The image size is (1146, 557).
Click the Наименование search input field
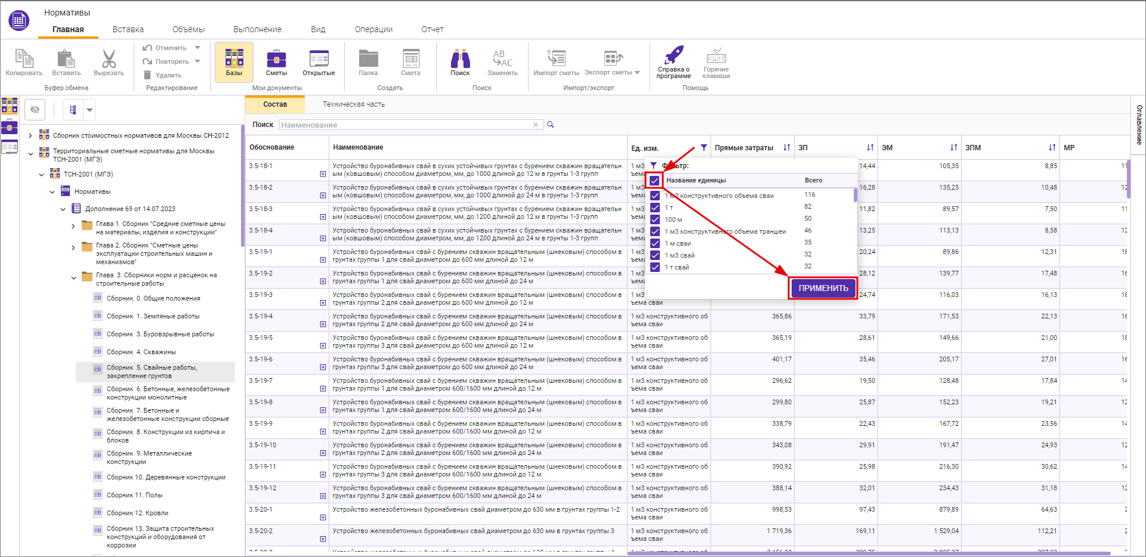tap(406, 125)
